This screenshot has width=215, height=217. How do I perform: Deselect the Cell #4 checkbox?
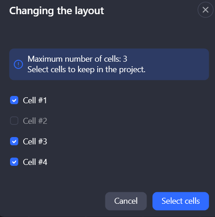14,162
